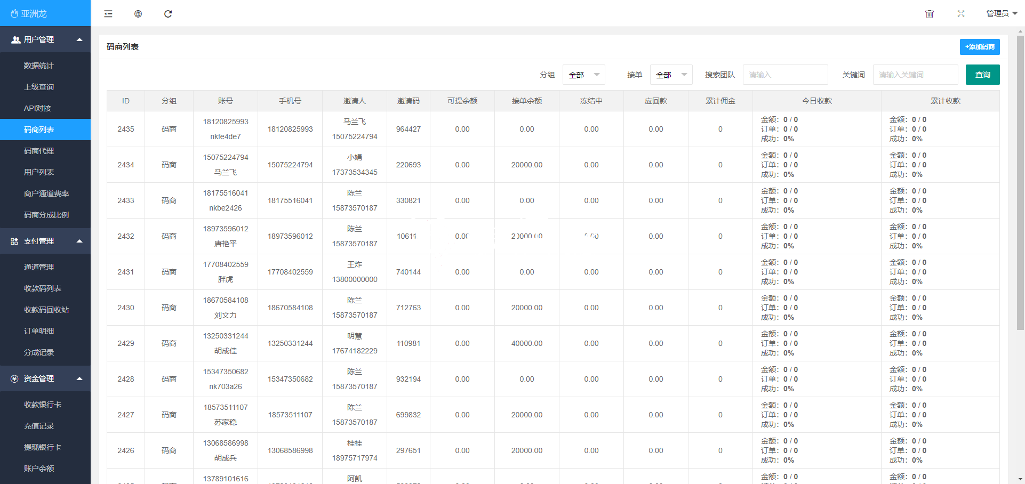
Task: Toggle the sidebar collapse icon
Action: pos(108,14)
